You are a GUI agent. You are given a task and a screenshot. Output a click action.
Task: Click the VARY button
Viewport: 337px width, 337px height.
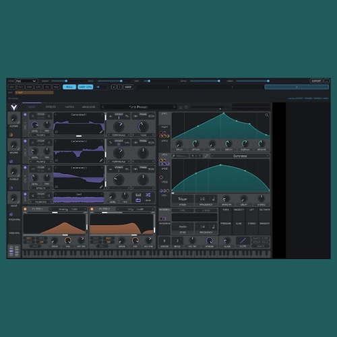[x=86, y=87]
